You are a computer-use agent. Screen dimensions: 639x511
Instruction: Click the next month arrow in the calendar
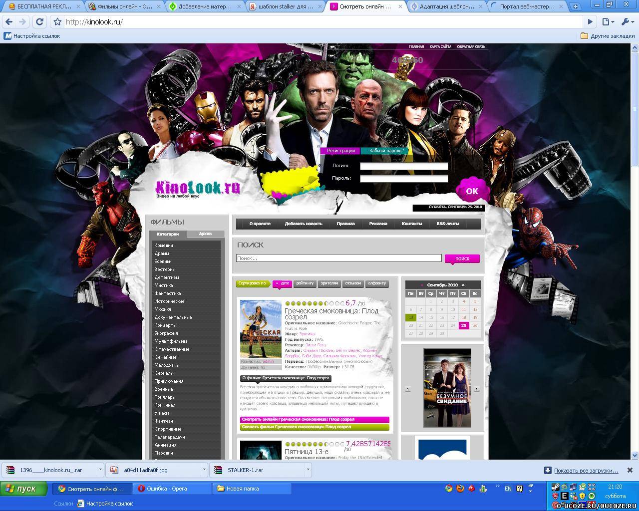tap(463, 285)
